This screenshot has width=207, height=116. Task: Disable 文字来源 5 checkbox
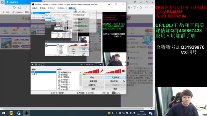(x=59, y=85)
